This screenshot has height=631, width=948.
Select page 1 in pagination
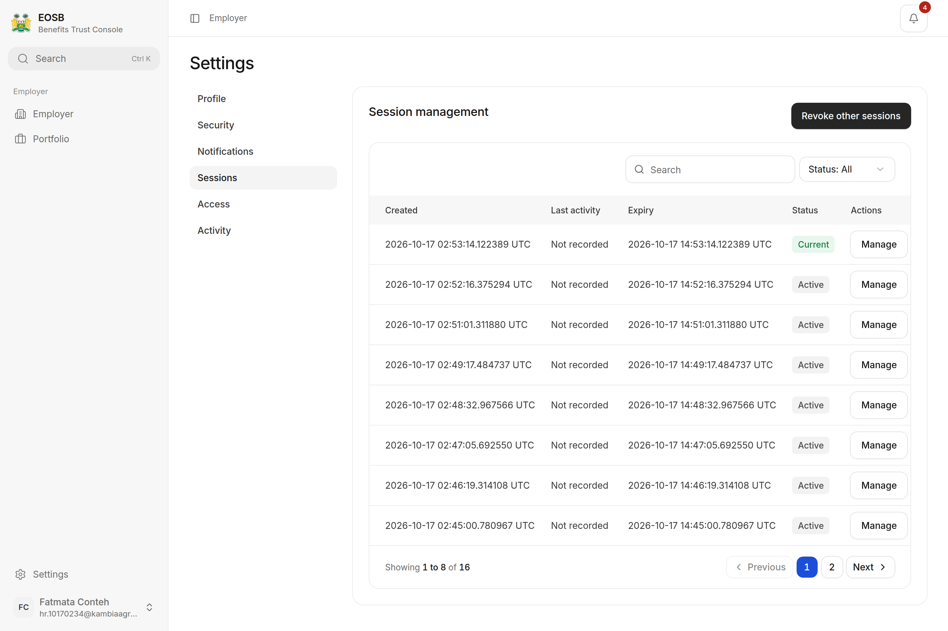point(806,567)
